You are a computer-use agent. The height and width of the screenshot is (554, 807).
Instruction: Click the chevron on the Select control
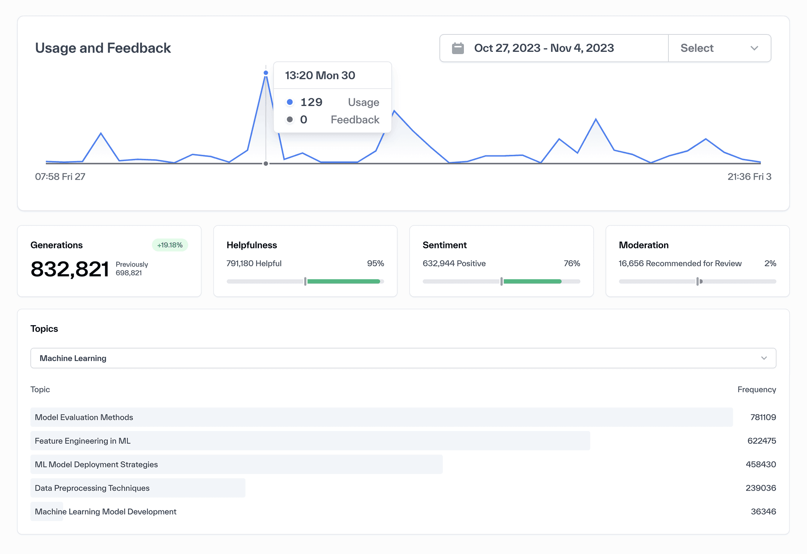click(755, 48)
